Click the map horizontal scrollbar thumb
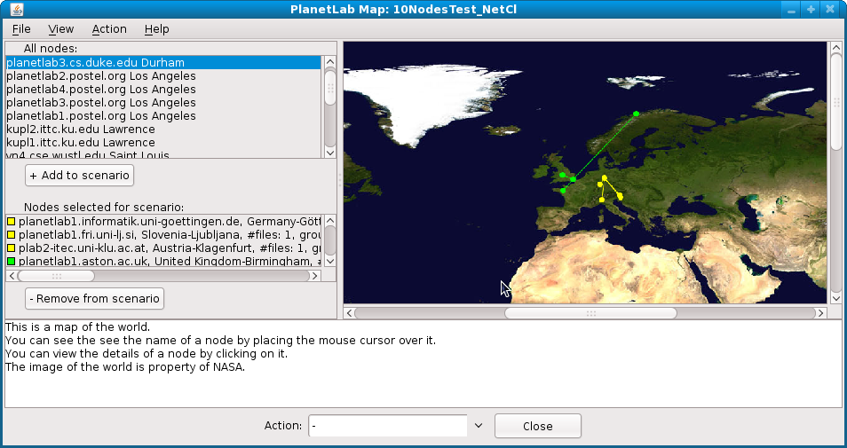The width and height of the screenshot is (847, 448). coord(590,313)
